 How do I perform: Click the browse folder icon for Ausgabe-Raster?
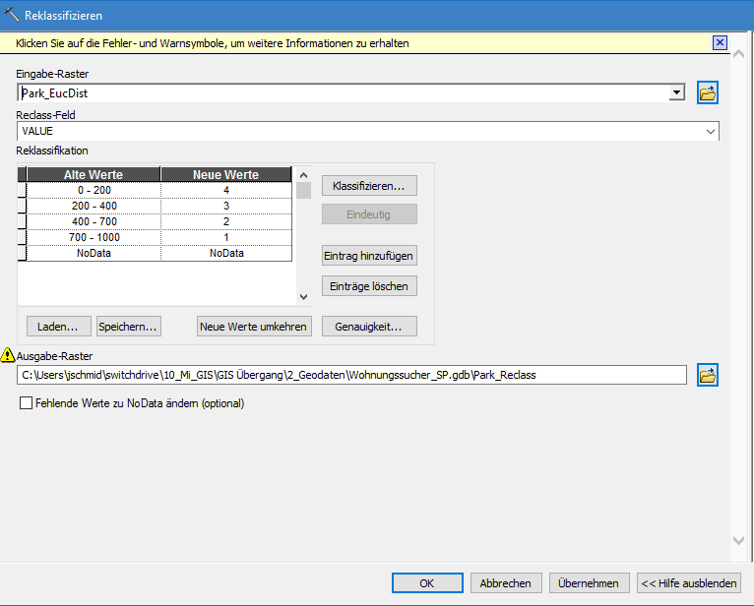[x=708, y=375]
